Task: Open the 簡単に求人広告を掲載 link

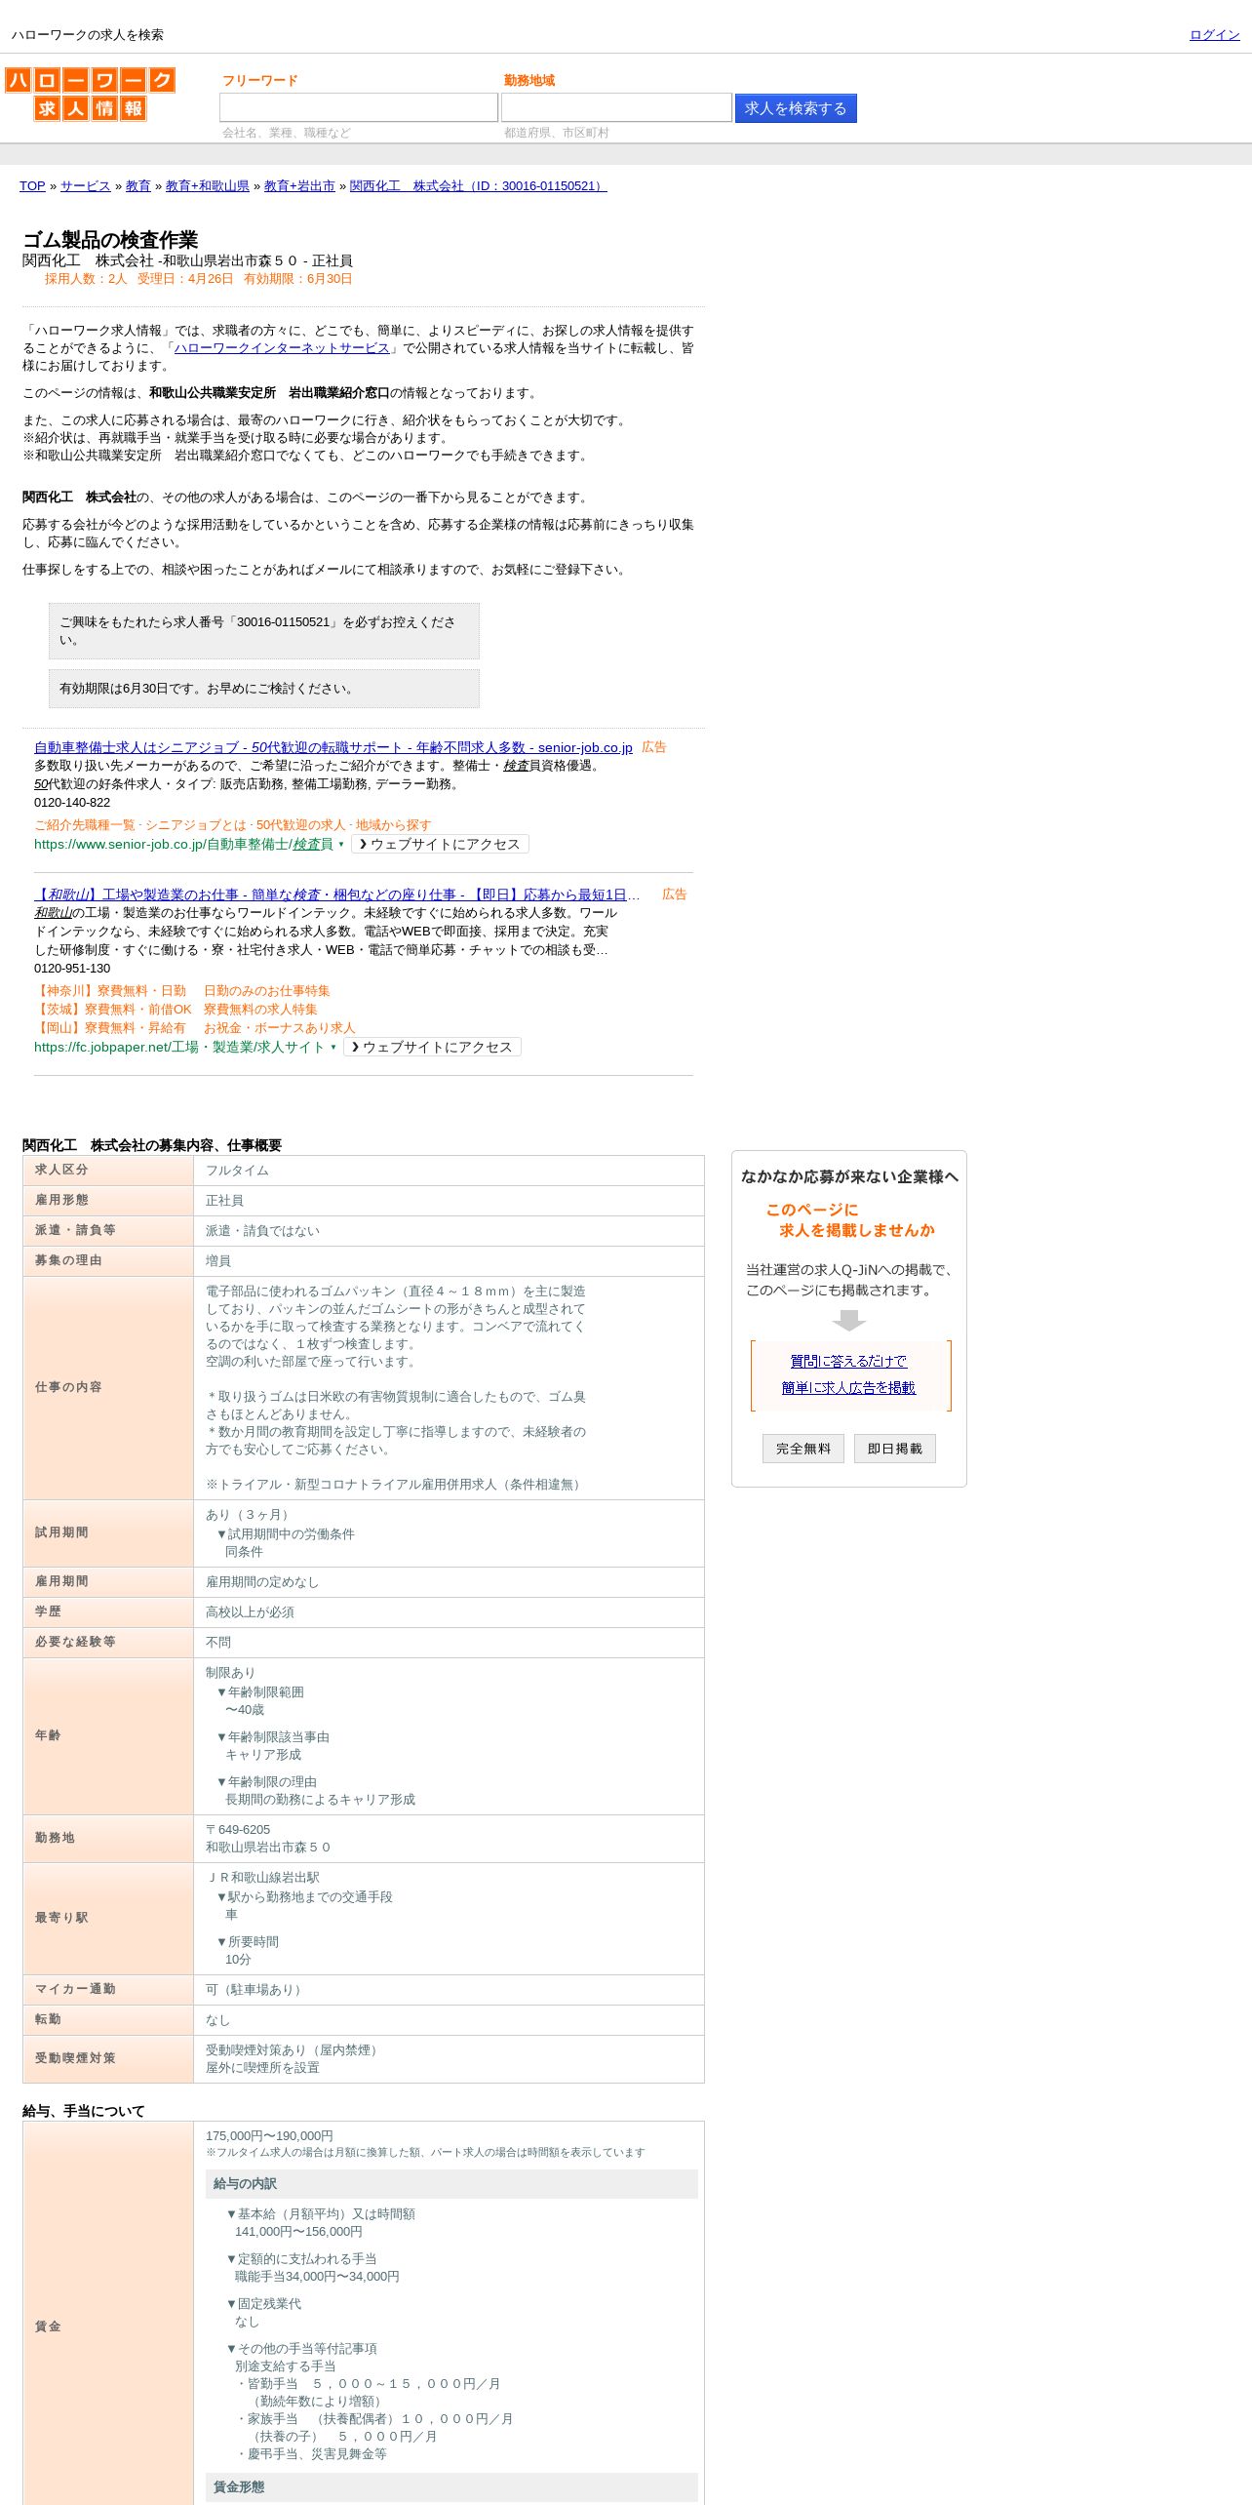Action: [848, 1388]
